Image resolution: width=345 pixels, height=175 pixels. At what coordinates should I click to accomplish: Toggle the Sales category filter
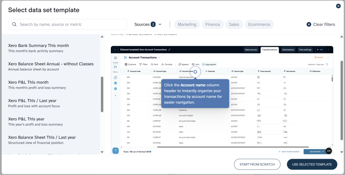[234, 24]
